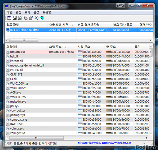Open the Advanced Options toolbar icon
The width and height of the screenshot is (158, 150).
click(x=9, y=18)
